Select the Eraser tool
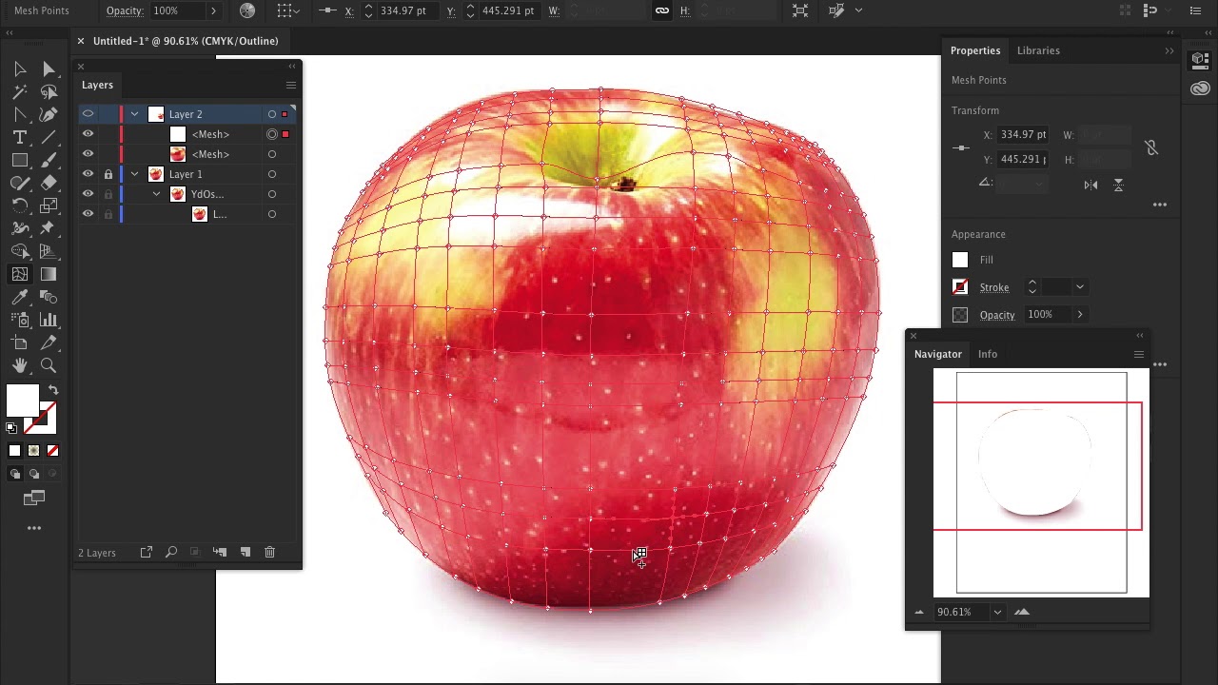Screen dimensions: 1218x685 [49, 184]
